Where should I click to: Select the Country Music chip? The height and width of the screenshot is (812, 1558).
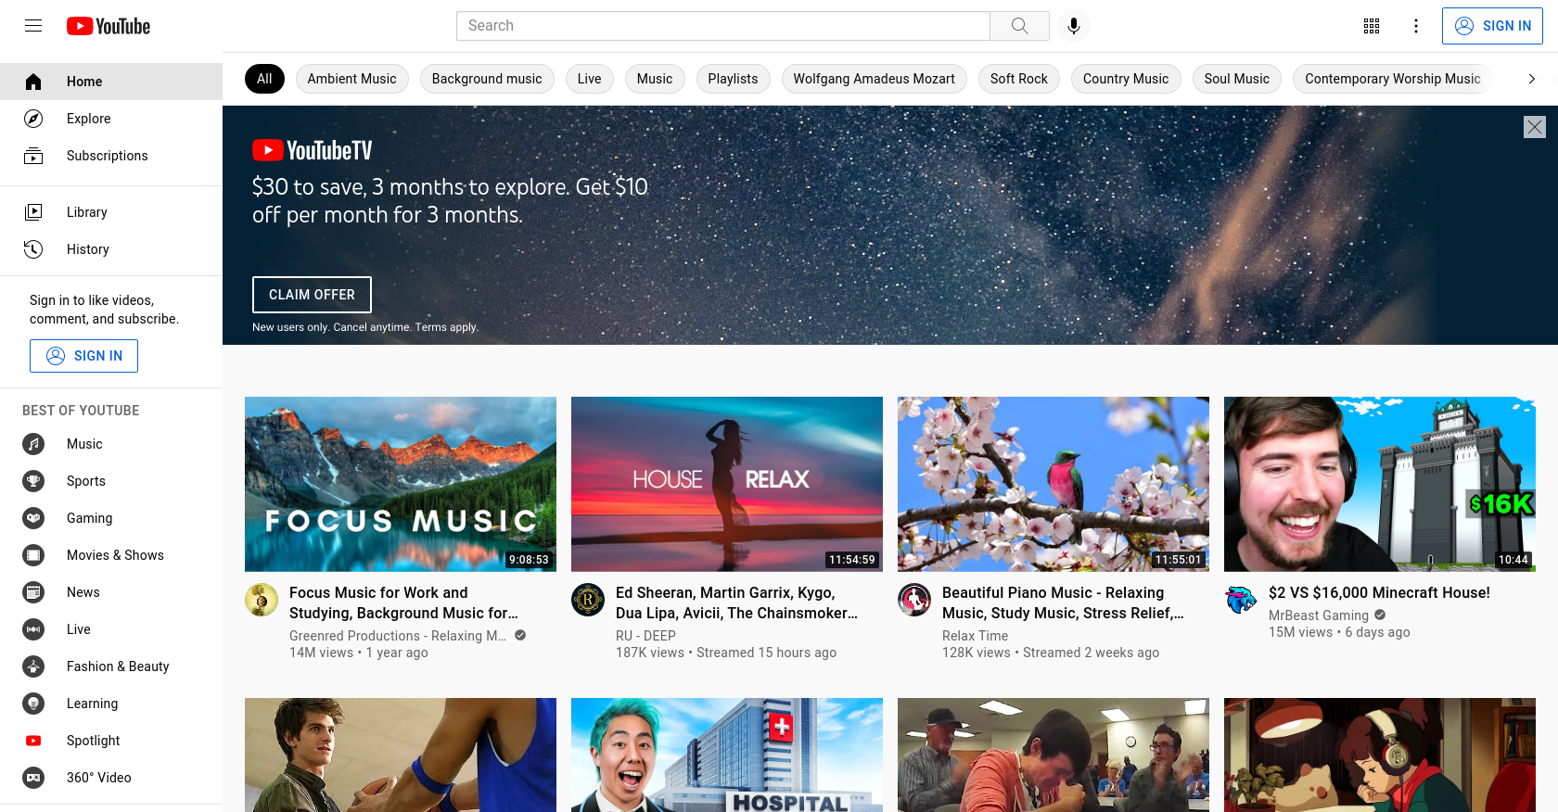[1126, 79]
